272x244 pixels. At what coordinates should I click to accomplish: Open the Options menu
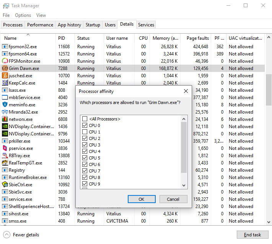point(23,15)
